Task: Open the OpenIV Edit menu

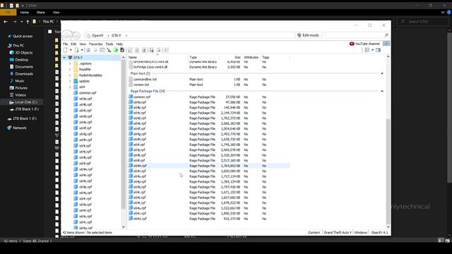Action: click(x=73, y=44)
